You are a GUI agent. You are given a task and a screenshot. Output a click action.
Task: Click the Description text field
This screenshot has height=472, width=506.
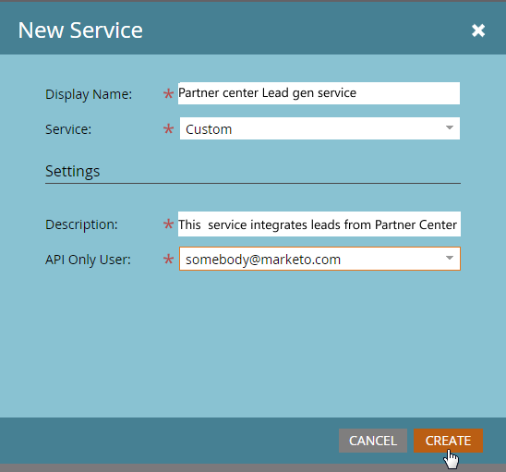click(x=319, y=224)
